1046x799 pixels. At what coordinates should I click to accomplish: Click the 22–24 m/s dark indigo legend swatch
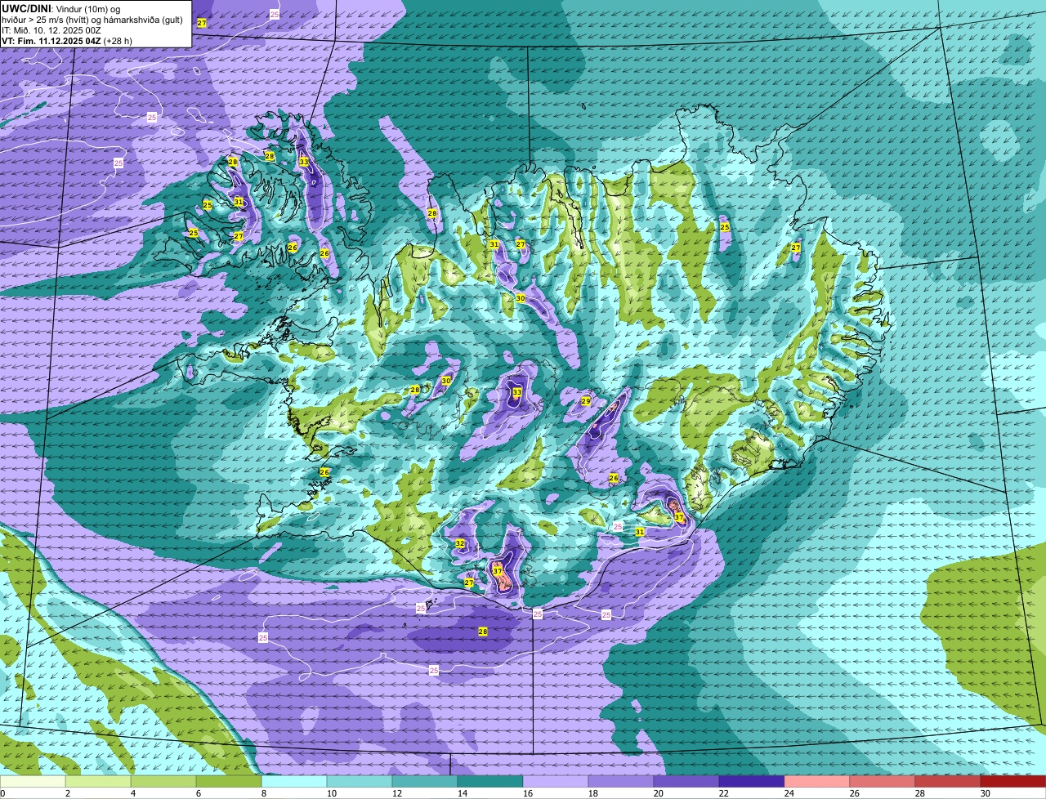[752, 782]
